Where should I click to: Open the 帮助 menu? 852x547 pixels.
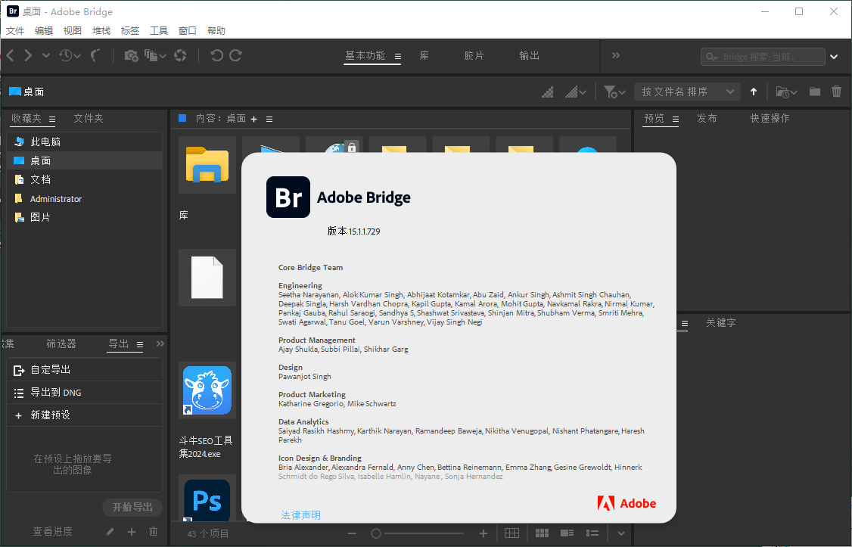[216, 30]
